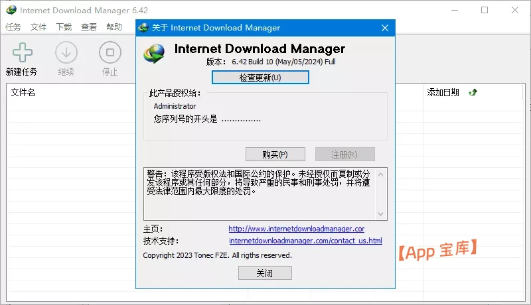Click the 停止 stop icon
This screenshot has width=531, height=305.
tap(110, 52)
